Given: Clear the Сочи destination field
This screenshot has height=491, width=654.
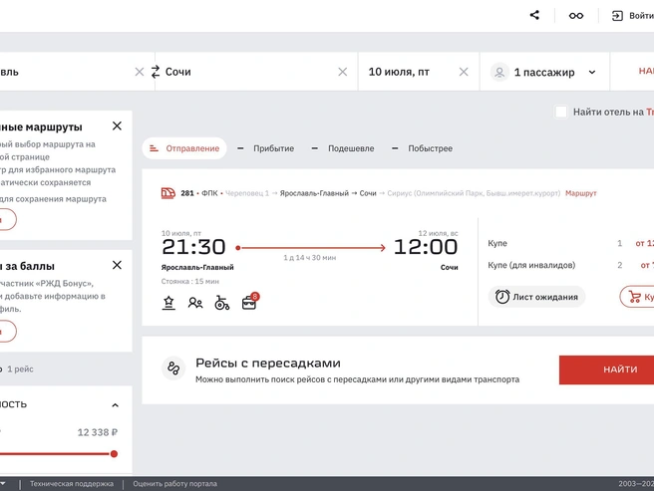Looking at the screenshot, I should [342, 72].
